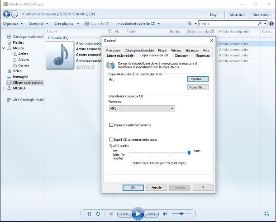Toggle the select-all tracks checkbox in header
276x222 pixels.
pos(110,31)
